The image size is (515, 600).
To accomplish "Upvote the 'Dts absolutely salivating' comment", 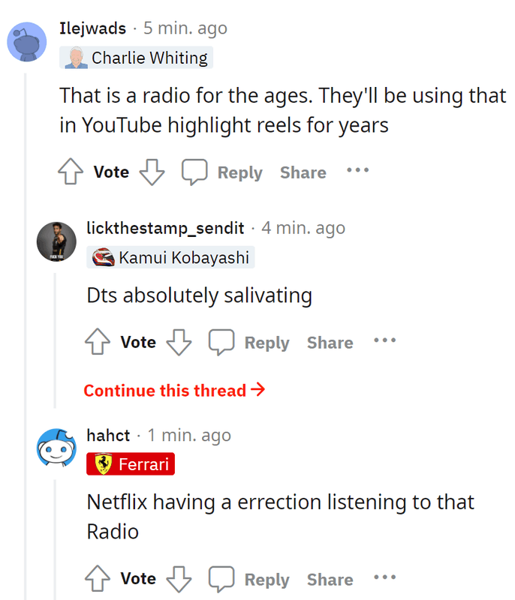I will tap(98, 343).
